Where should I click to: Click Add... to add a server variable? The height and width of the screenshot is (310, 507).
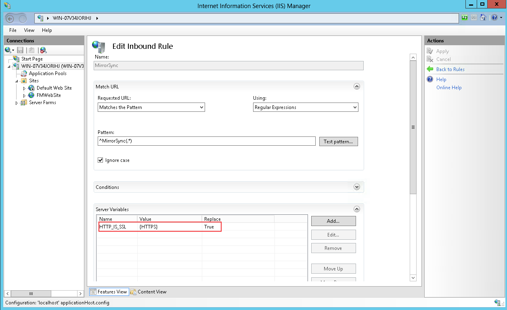tap(333, 221)
